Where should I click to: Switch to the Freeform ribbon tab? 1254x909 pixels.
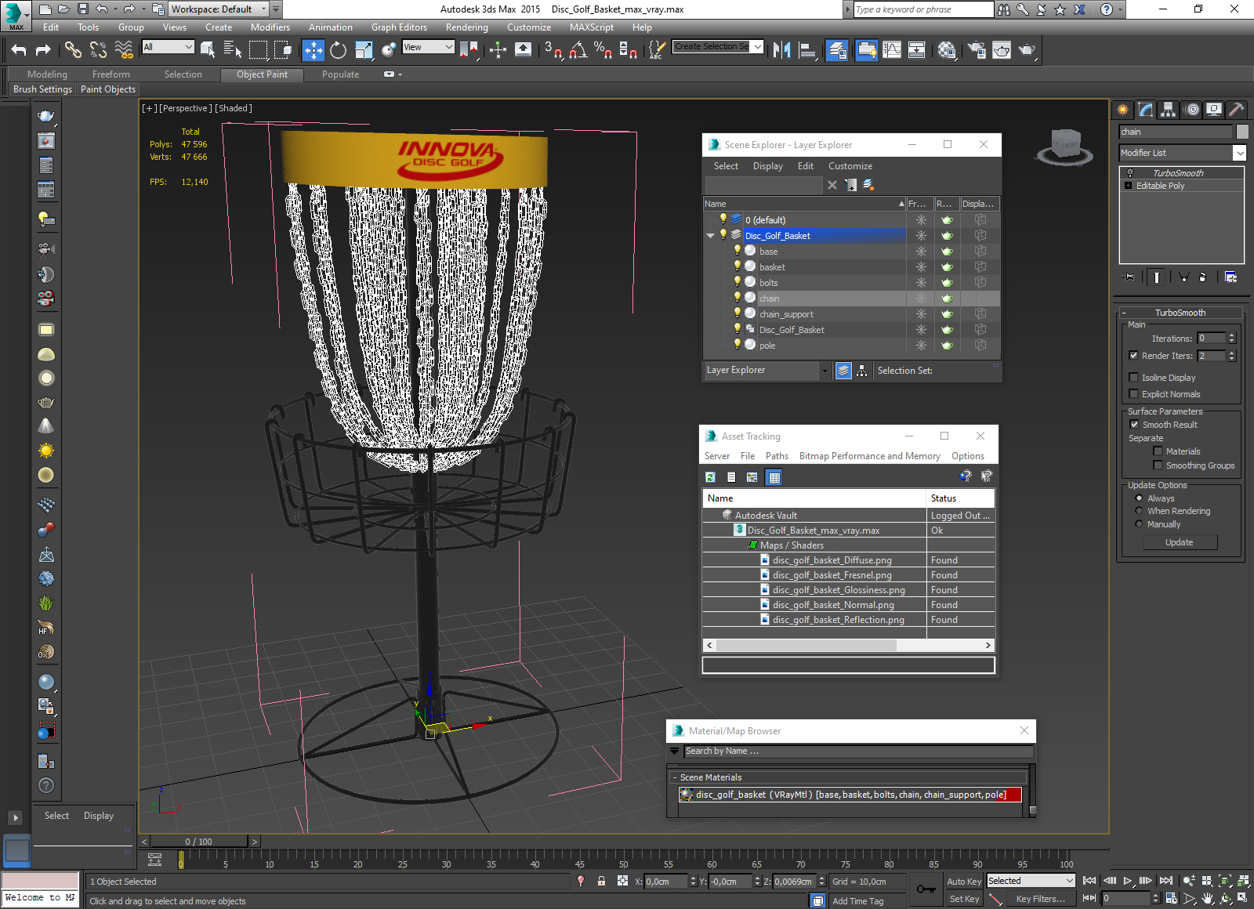coord(111,74)
